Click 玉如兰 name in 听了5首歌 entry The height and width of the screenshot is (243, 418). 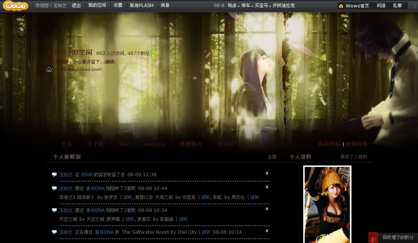click(66, 188)
